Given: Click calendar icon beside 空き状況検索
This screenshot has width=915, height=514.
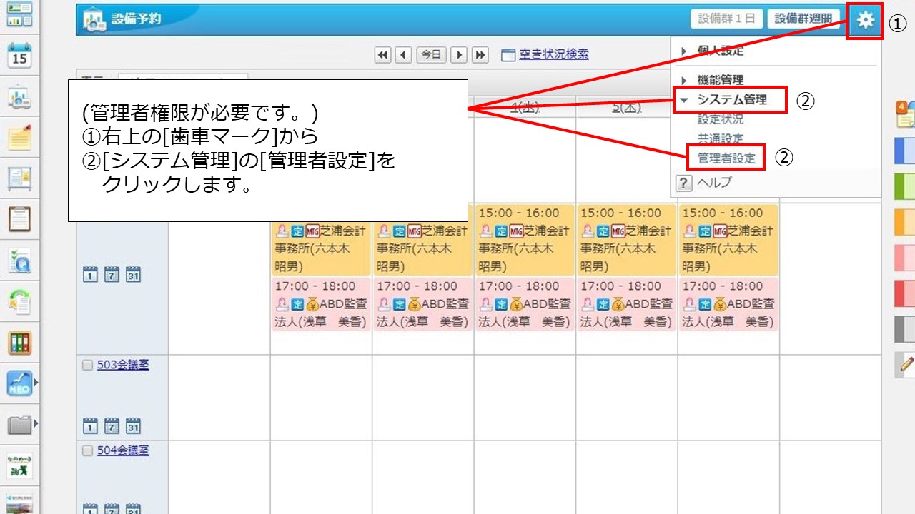Looking at the screenshot, I should coord(508,55).
